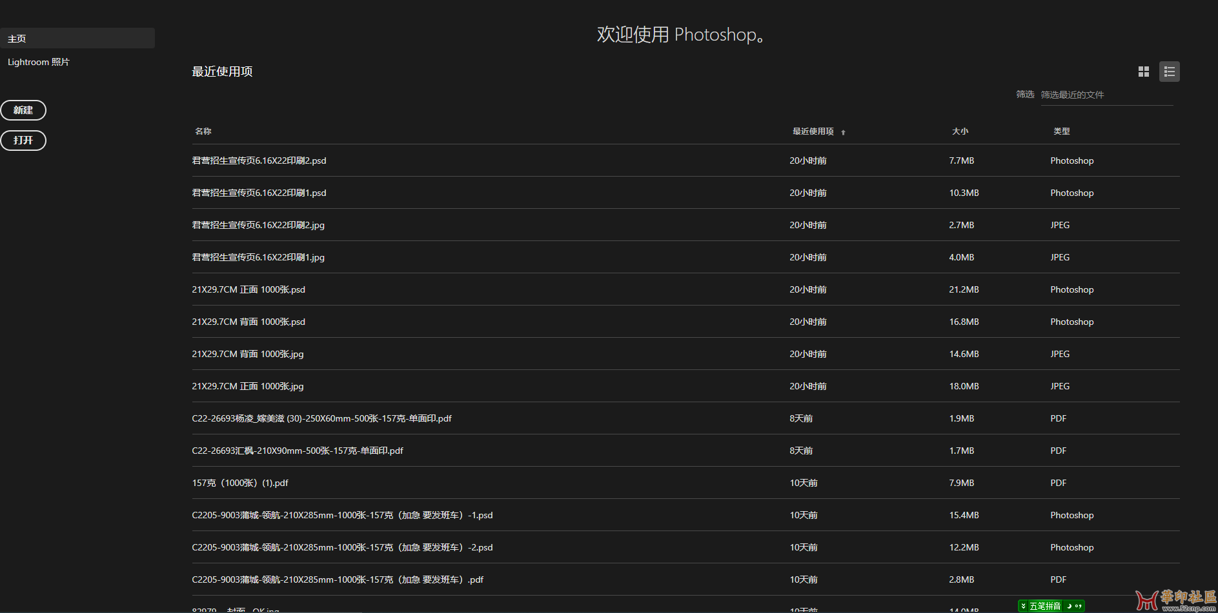Open 21X29.7CM 正面 1000张.psd
The height and width of the screenshot is (613, 1218).
point(249,289)
